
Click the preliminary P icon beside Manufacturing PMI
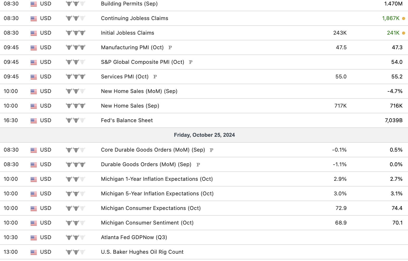[170, 47]
